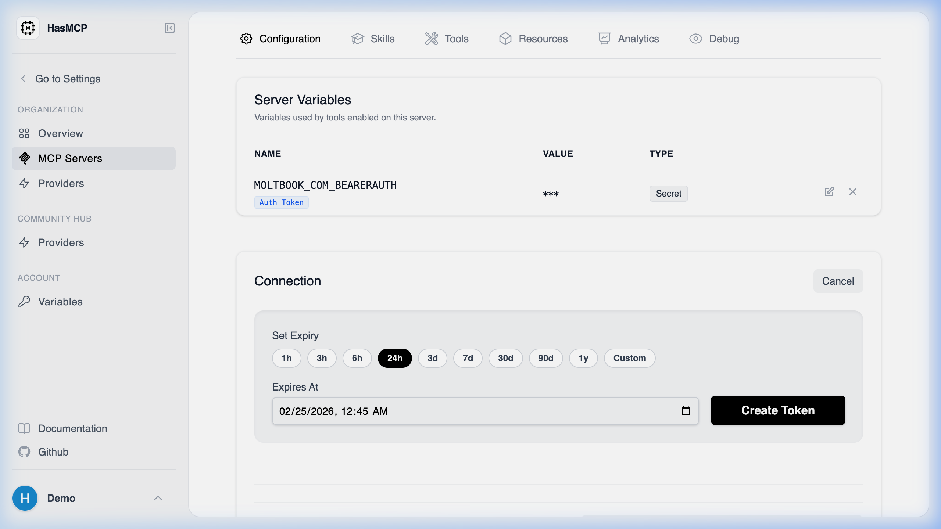The width and height of the screenshot is (941, 529).
Task: Open the Variables key icon under Account
Action: pos(24,302)
